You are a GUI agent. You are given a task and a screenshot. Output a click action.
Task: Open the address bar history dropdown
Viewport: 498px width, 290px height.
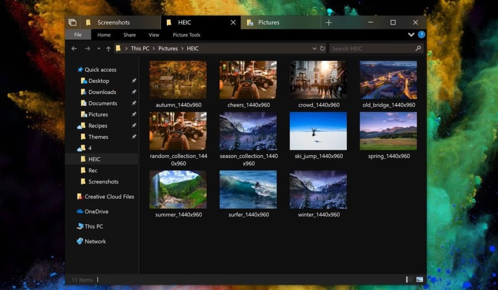tap(315, 48)
